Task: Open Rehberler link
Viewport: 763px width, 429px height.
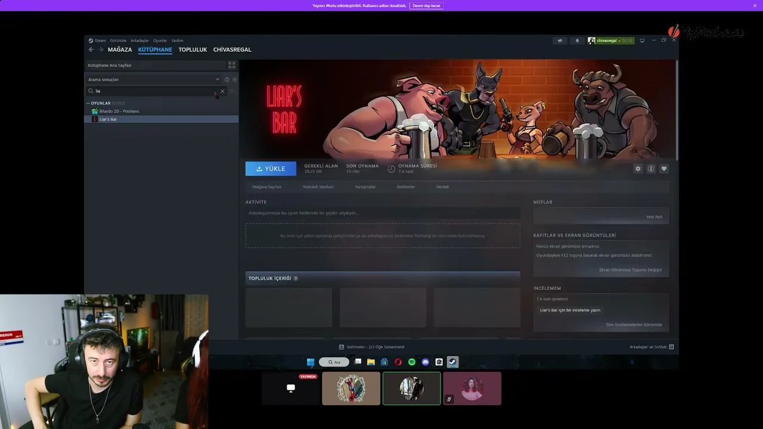Action: coord(406,187)
